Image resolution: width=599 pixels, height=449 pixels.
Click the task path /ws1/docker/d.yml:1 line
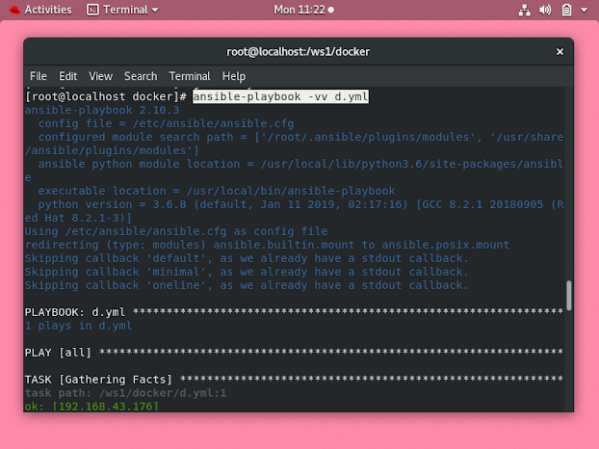point(126,393)
